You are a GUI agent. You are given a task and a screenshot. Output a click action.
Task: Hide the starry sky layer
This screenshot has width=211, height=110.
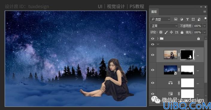(x=153, y=70)
